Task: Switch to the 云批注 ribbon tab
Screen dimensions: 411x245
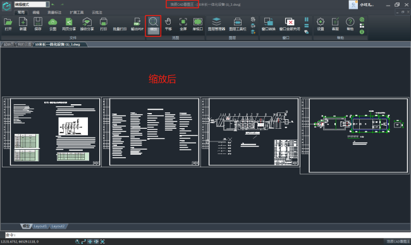Action: click(x=97, y=12)
